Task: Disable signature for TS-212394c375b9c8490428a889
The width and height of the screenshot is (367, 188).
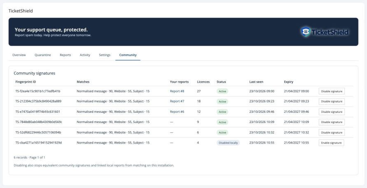Action: pyautogui.click(x=332, y=101)
